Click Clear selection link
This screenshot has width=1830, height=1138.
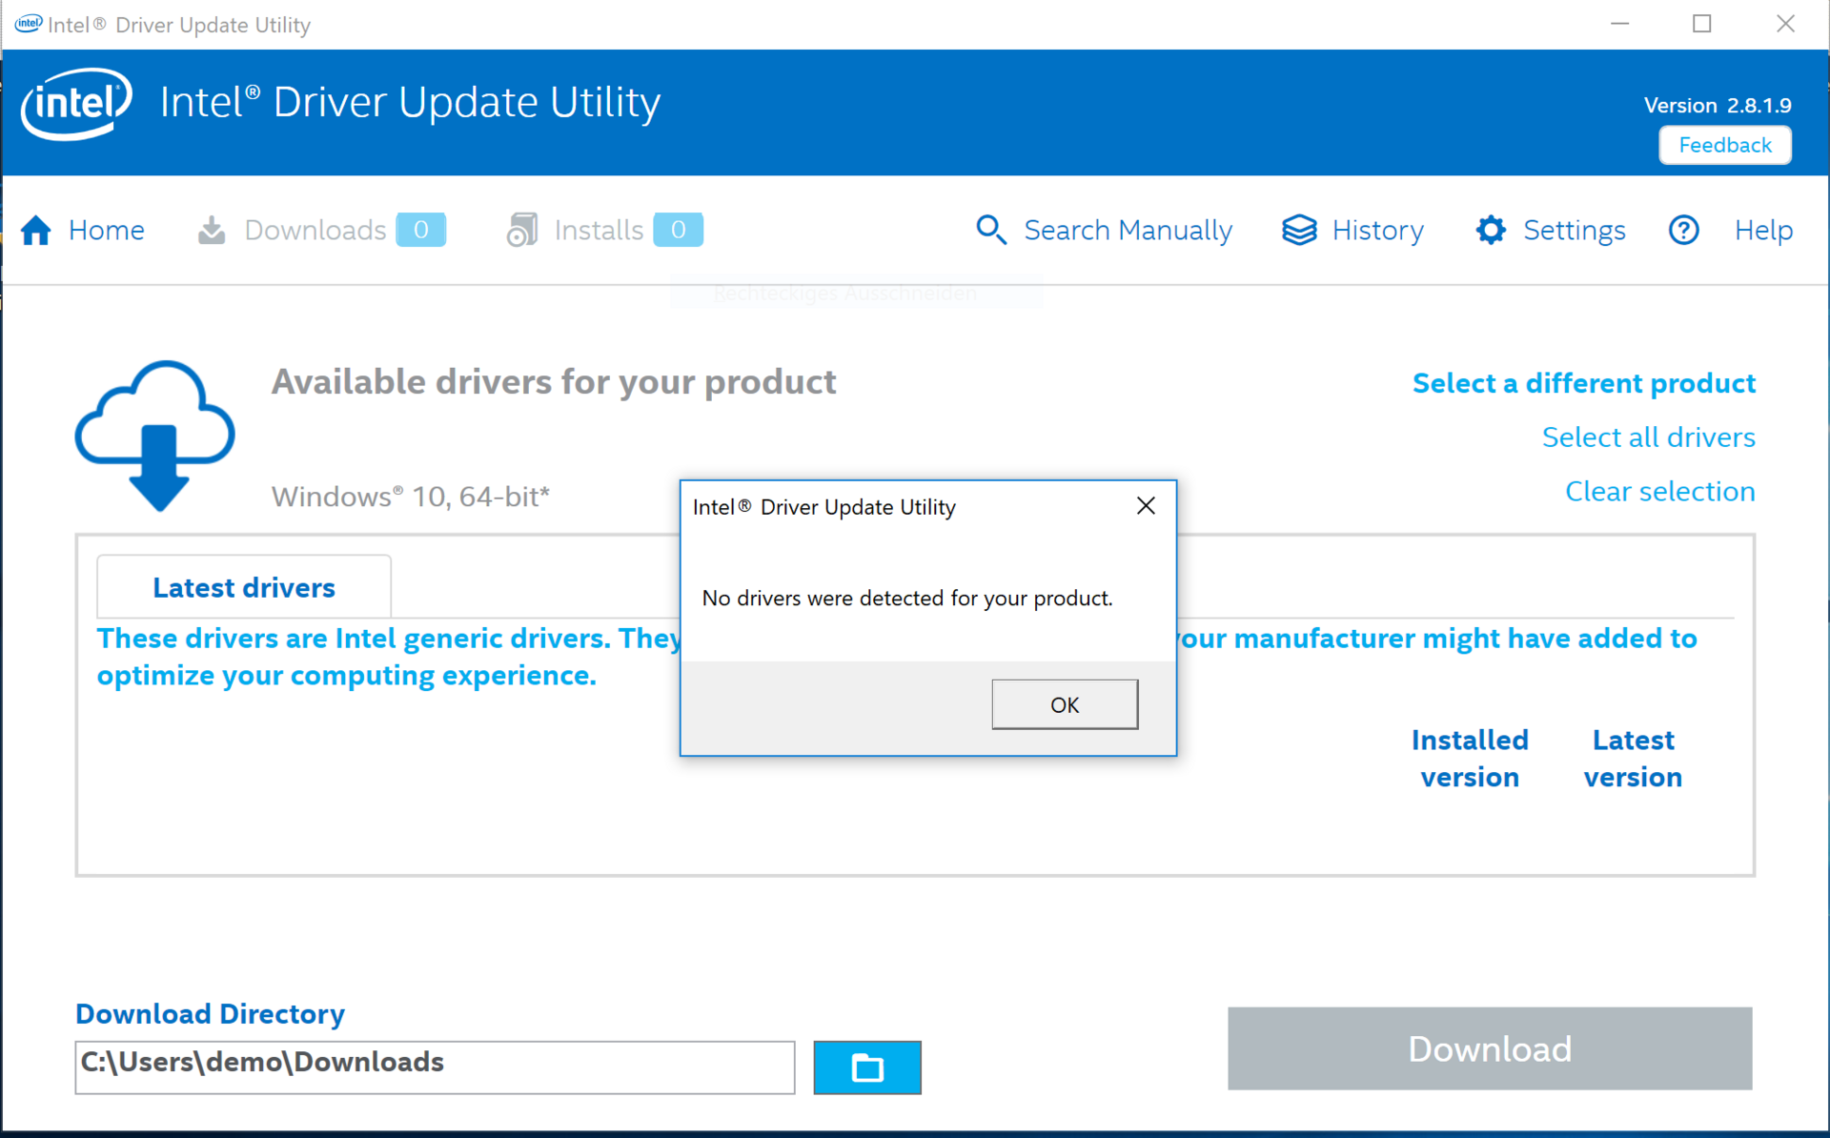pos(1659,491)
